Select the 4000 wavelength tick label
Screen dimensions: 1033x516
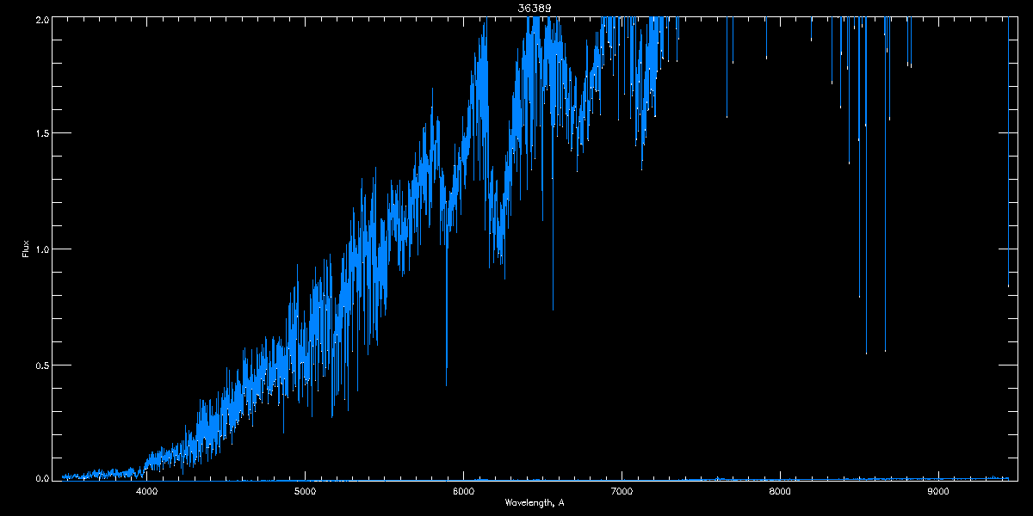pos(146,492)
